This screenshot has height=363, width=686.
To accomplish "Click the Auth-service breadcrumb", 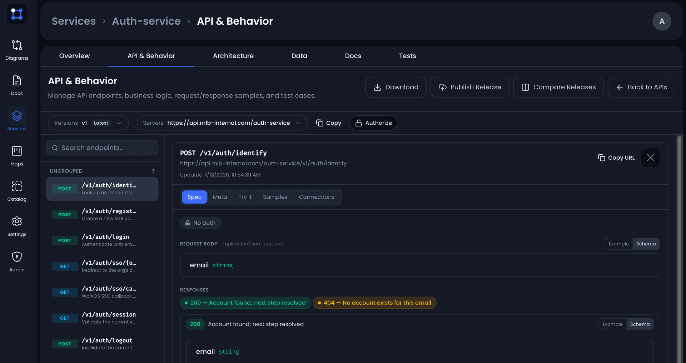I will click(146, 21).
